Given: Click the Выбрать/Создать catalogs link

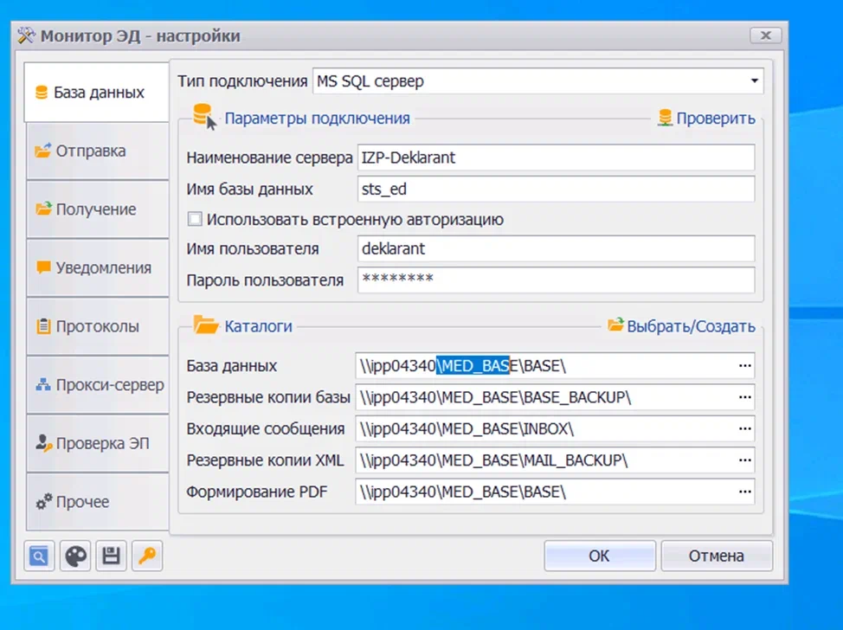Looking at the screenshot, I should [691, 326].
